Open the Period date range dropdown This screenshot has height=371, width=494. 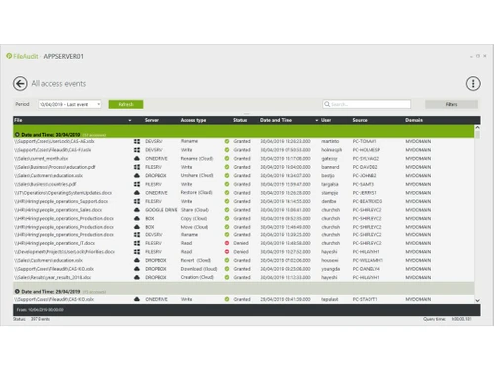[69, 104]
